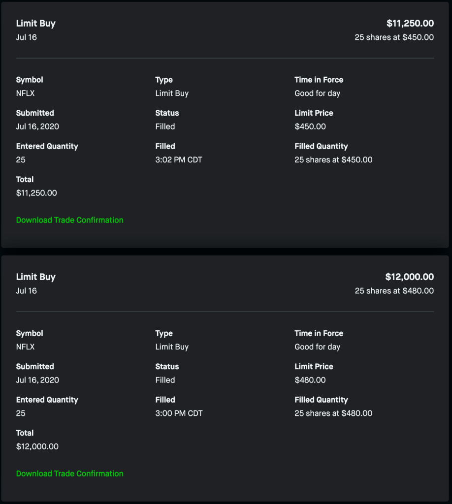Image resolution: width=452 pixels, height=504 pixels.
Task: Click the $12,000.00 amount in bottom header
Action: (x=409, y=277)
